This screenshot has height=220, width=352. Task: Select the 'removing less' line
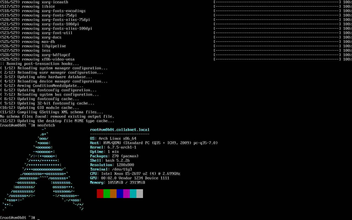[x=25, y=51]
